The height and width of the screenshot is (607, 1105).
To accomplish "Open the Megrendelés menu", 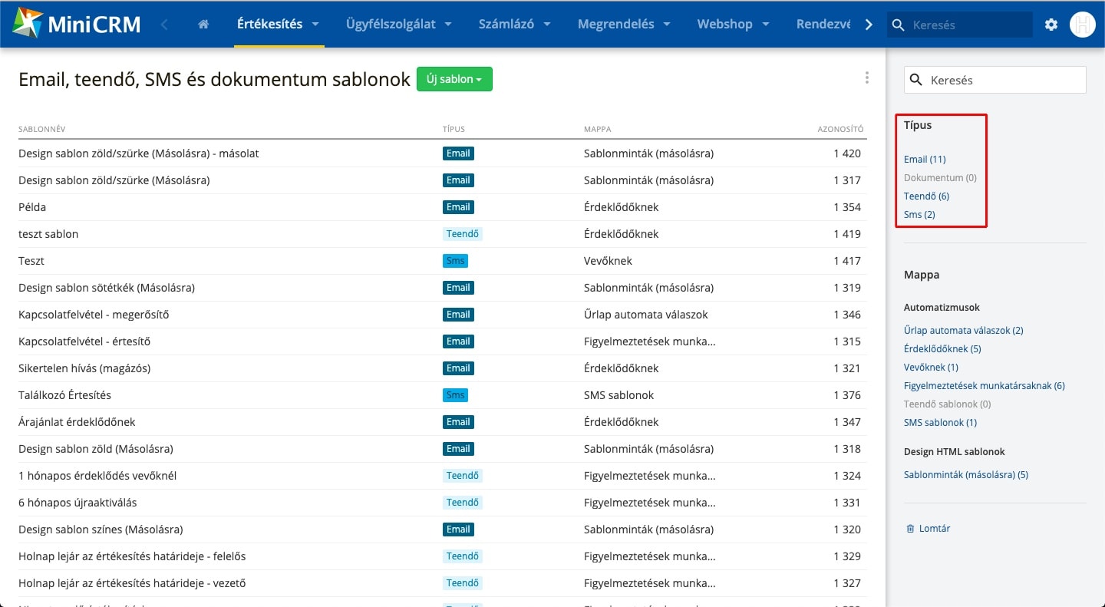I will coord(624,24).
